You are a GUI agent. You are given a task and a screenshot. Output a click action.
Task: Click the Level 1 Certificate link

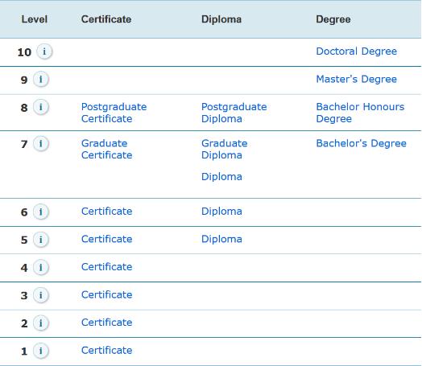point(106,350)
